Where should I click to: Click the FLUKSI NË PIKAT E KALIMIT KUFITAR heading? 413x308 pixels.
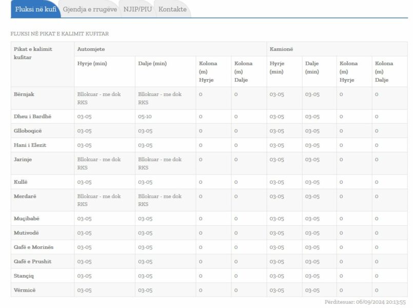60,34
